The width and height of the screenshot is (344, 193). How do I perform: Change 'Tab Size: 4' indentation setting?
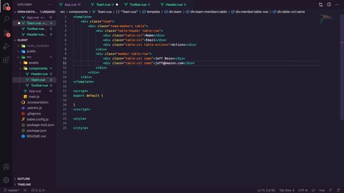(x=286, y=190)
